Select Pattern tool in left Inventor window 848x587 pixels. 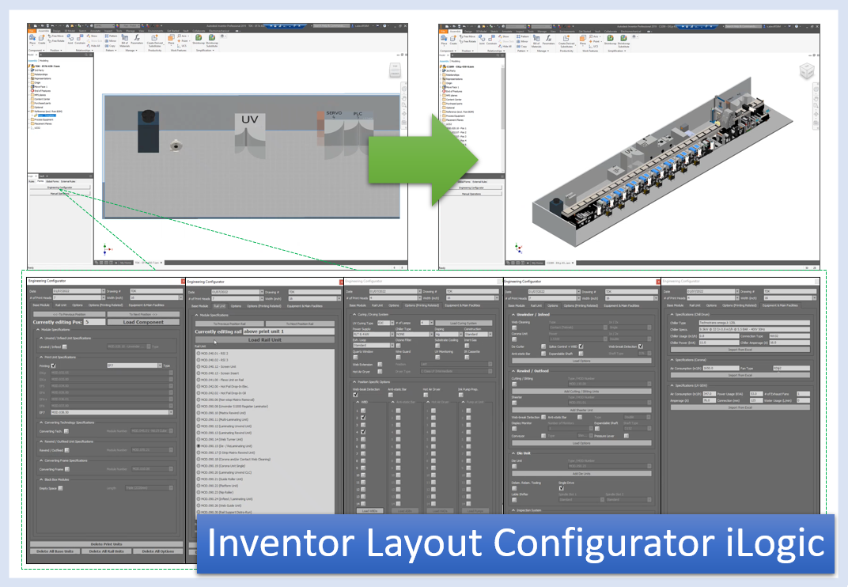coord(111,36)
